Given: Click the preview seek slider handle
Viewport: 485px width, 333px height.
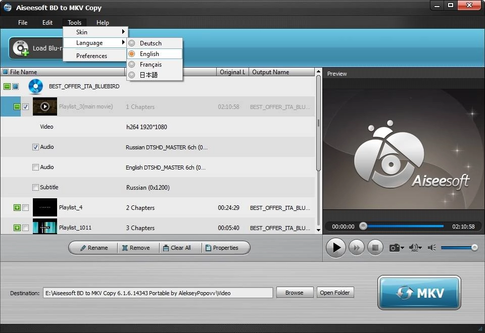Looking at the screenshot, I should click(x=363, y=226).
